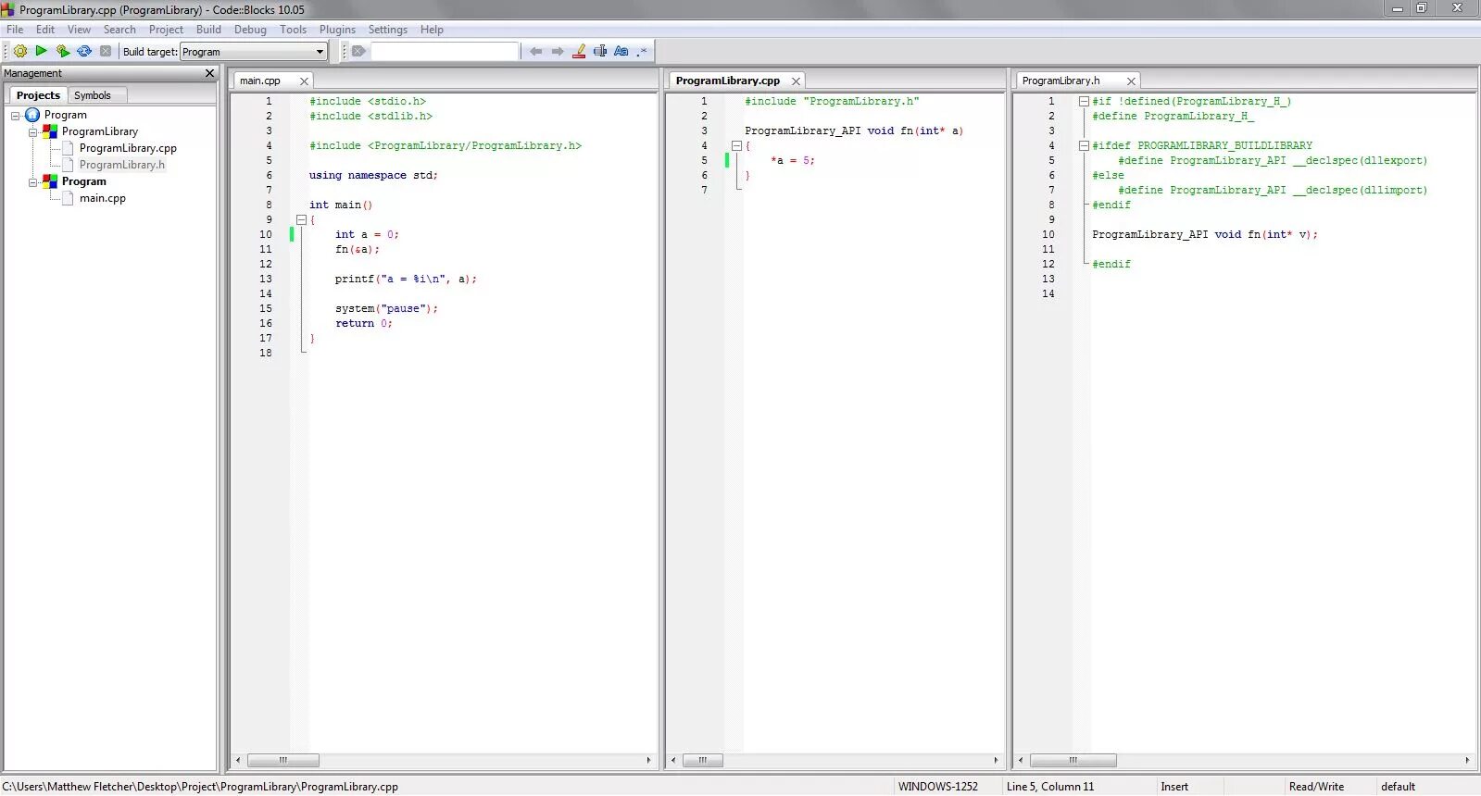Click the Build and run icon
The height and width of the screenshot is (796, 1481).
coord(62,51)
